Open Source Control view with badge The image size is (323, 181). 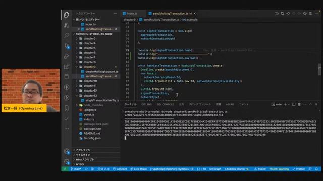point(67,46)
